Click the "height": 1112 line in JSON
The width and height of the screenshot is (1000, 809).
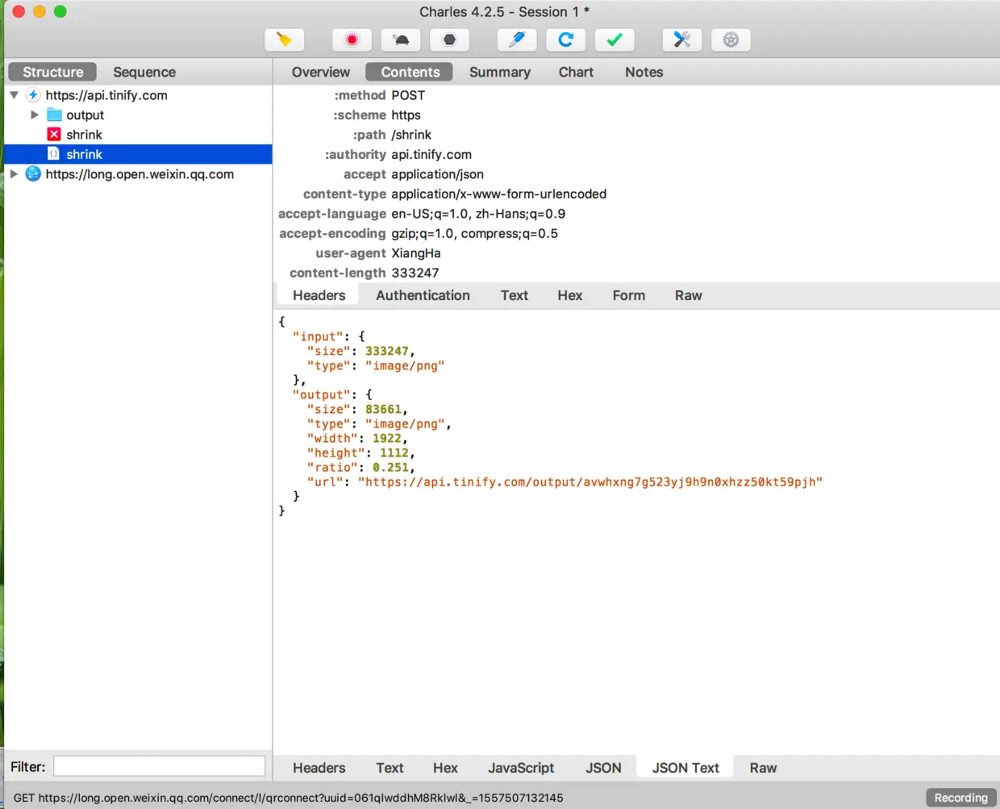point(360,452)
